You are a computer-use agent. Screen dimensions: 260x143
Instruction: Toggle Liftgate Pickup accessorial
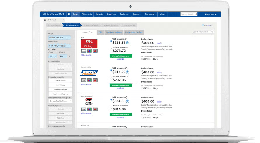[60, 81]
